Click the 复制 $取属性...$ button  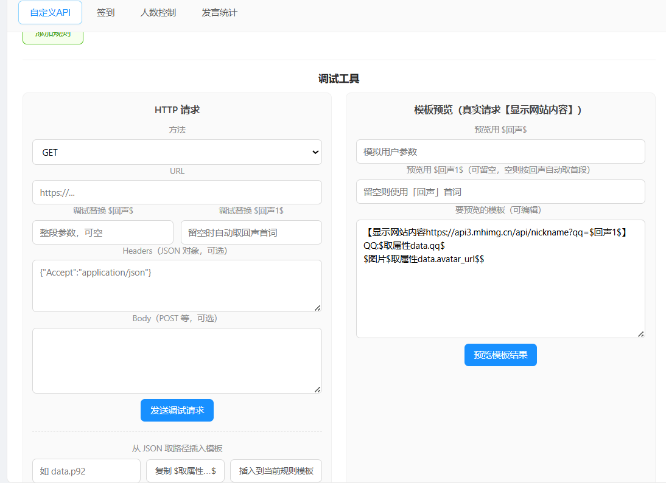coord(185,471)
